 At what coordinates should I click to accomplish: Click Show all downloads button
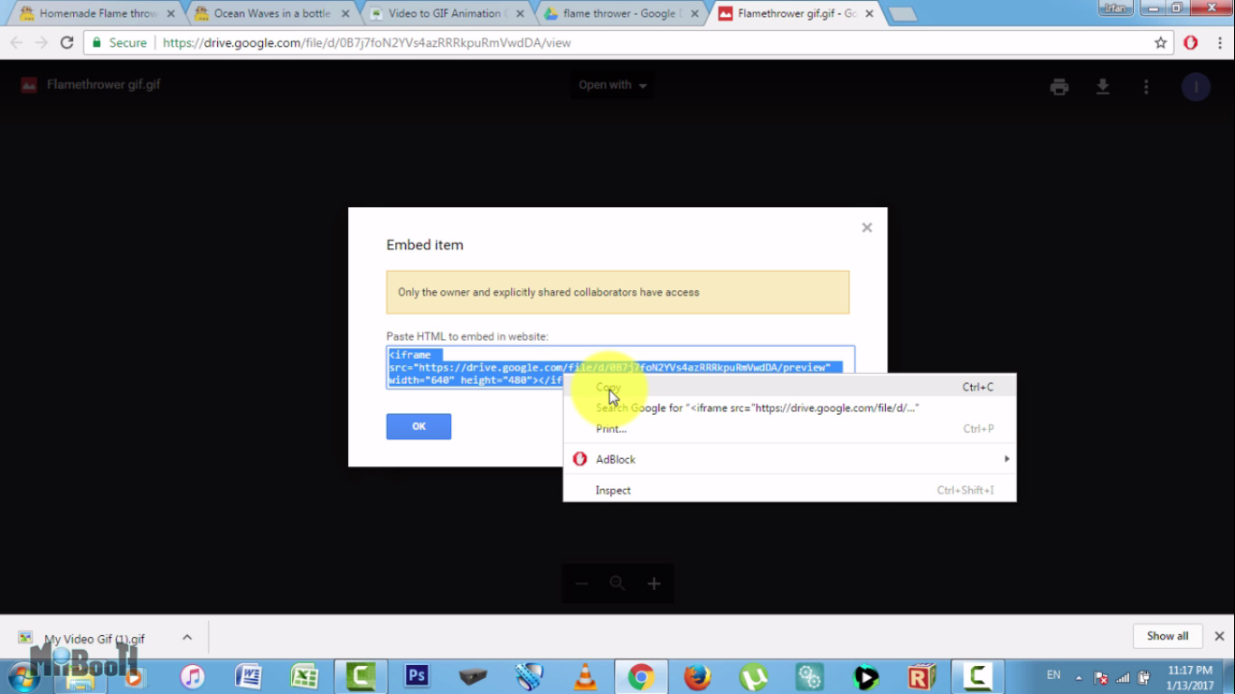tap(1167, 636)
